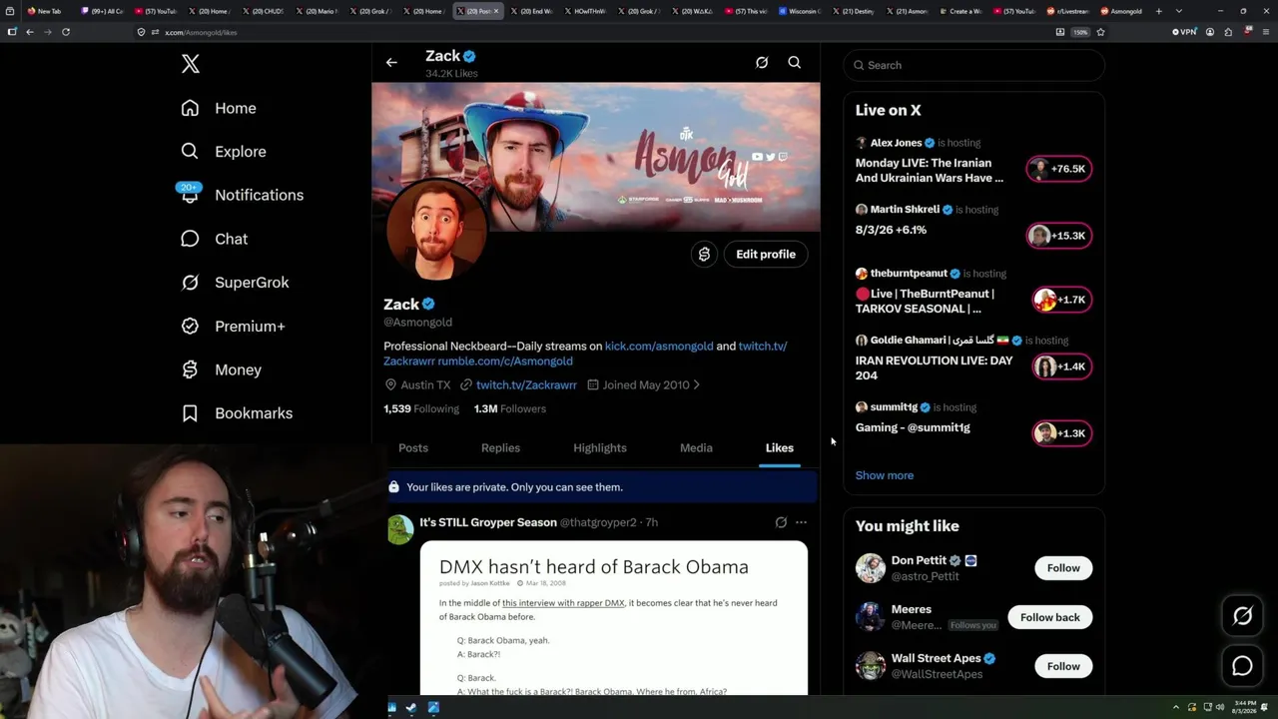Show hidden system tray icons
The image size is (1278, 719).
1176,707
